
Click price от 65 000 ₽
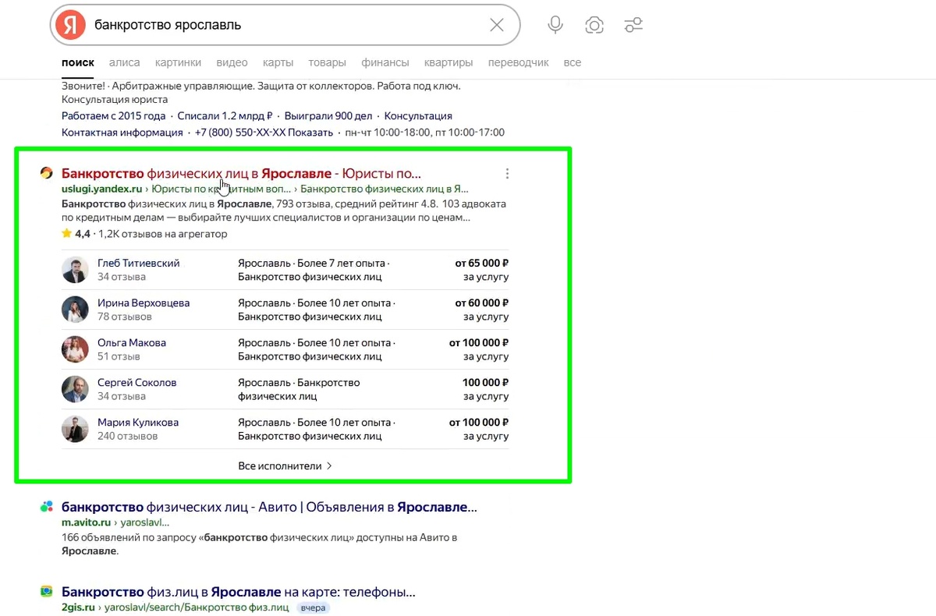pos(482,264)
